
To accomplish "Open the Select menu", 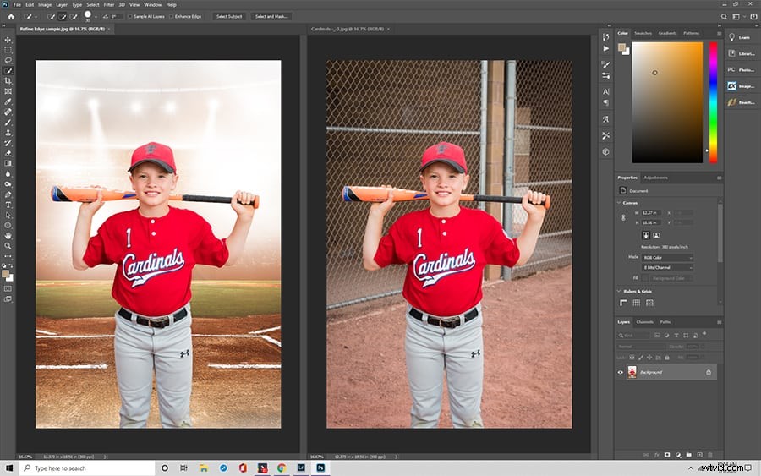I will click(93, 5).
